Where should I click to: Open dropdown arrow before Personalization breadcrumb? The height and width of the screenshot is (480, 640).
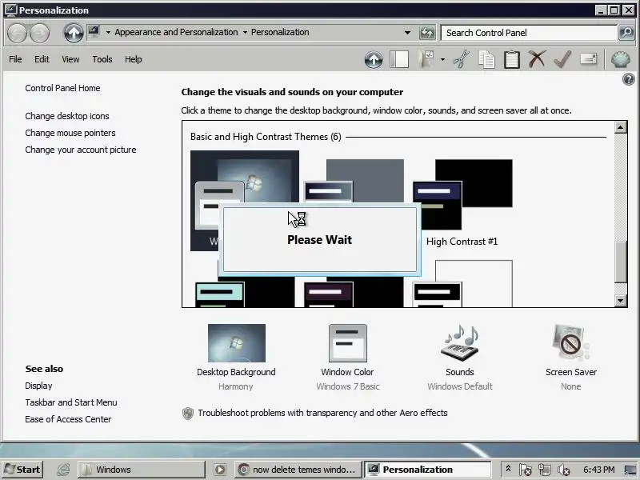tap(245, 32)
